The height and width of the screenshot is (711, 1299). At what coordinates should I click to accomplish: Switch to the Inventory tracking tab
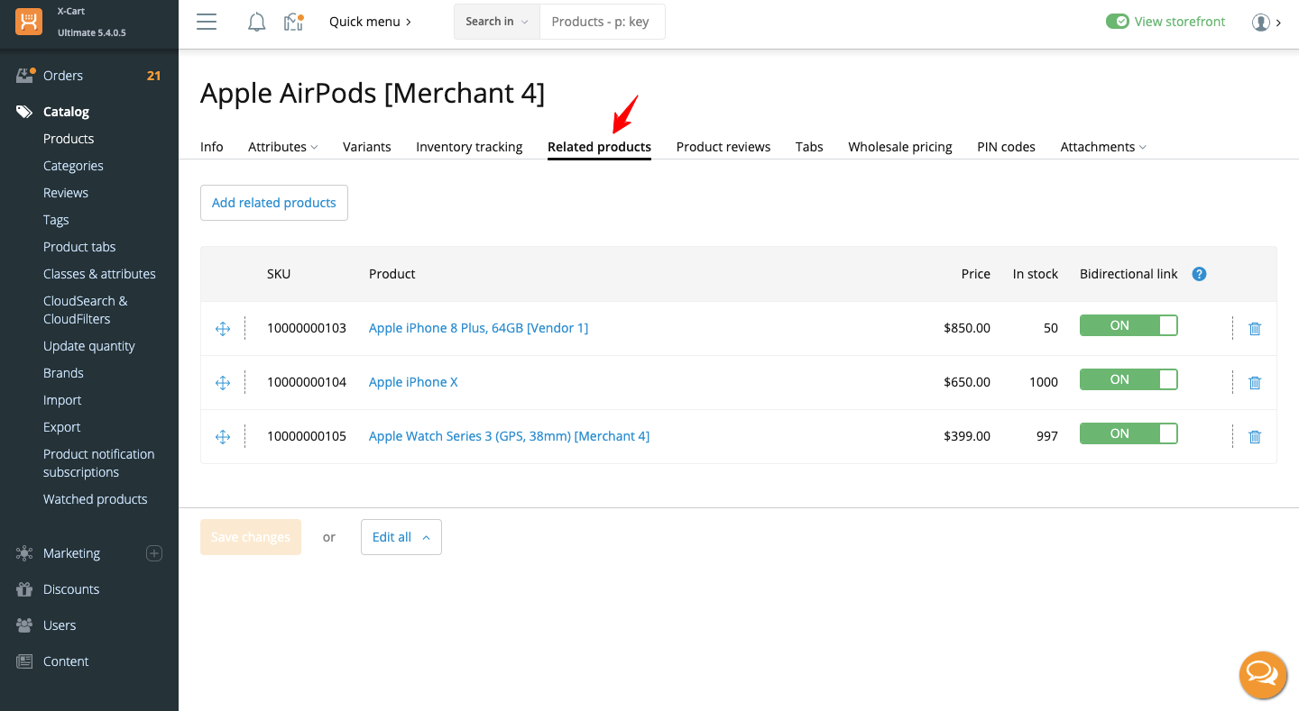coord(469,147)
